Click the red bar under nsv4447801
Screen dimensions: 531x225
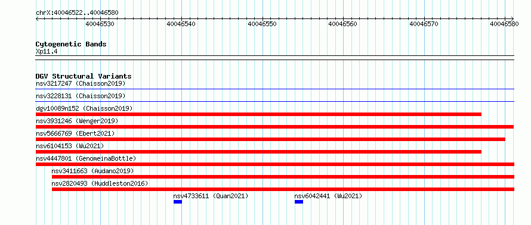(274, 164)
